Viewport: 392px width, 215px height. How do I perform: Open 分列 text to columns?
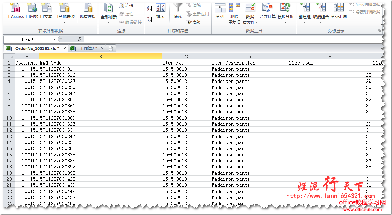click(220, 11)
